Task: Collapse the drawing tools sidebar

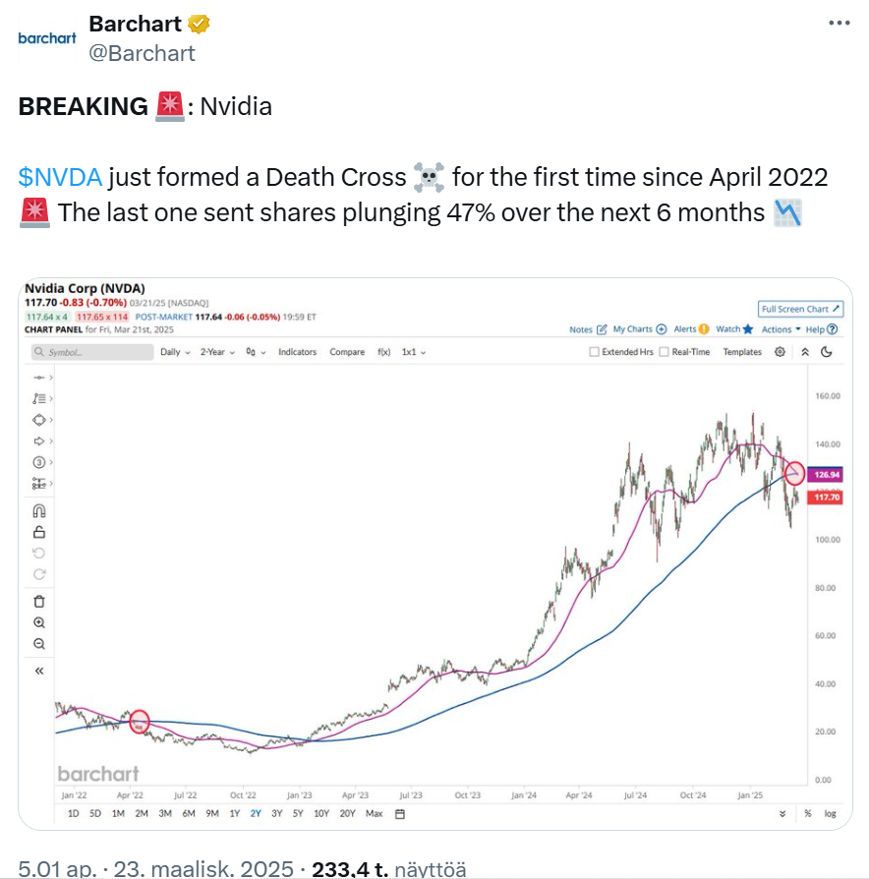Action: 39,671
